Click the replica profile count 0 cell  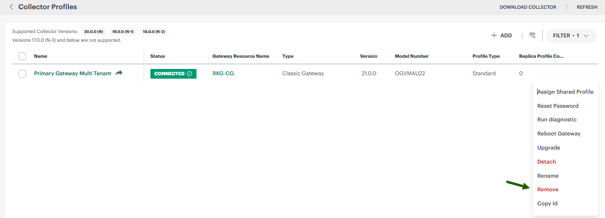[x=521, y=74]
